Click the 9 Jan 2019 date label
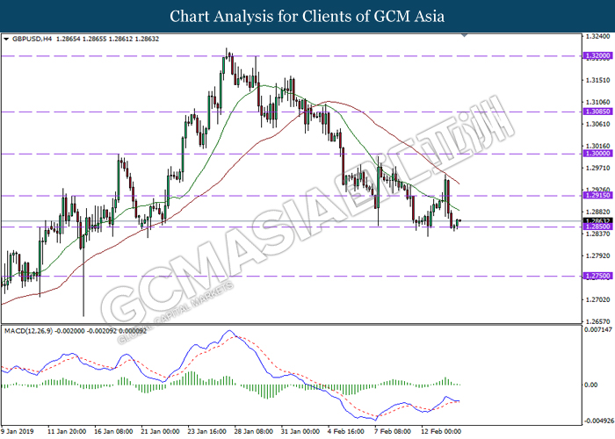This screenshot has height=439, width=615. tap(18, 432)
